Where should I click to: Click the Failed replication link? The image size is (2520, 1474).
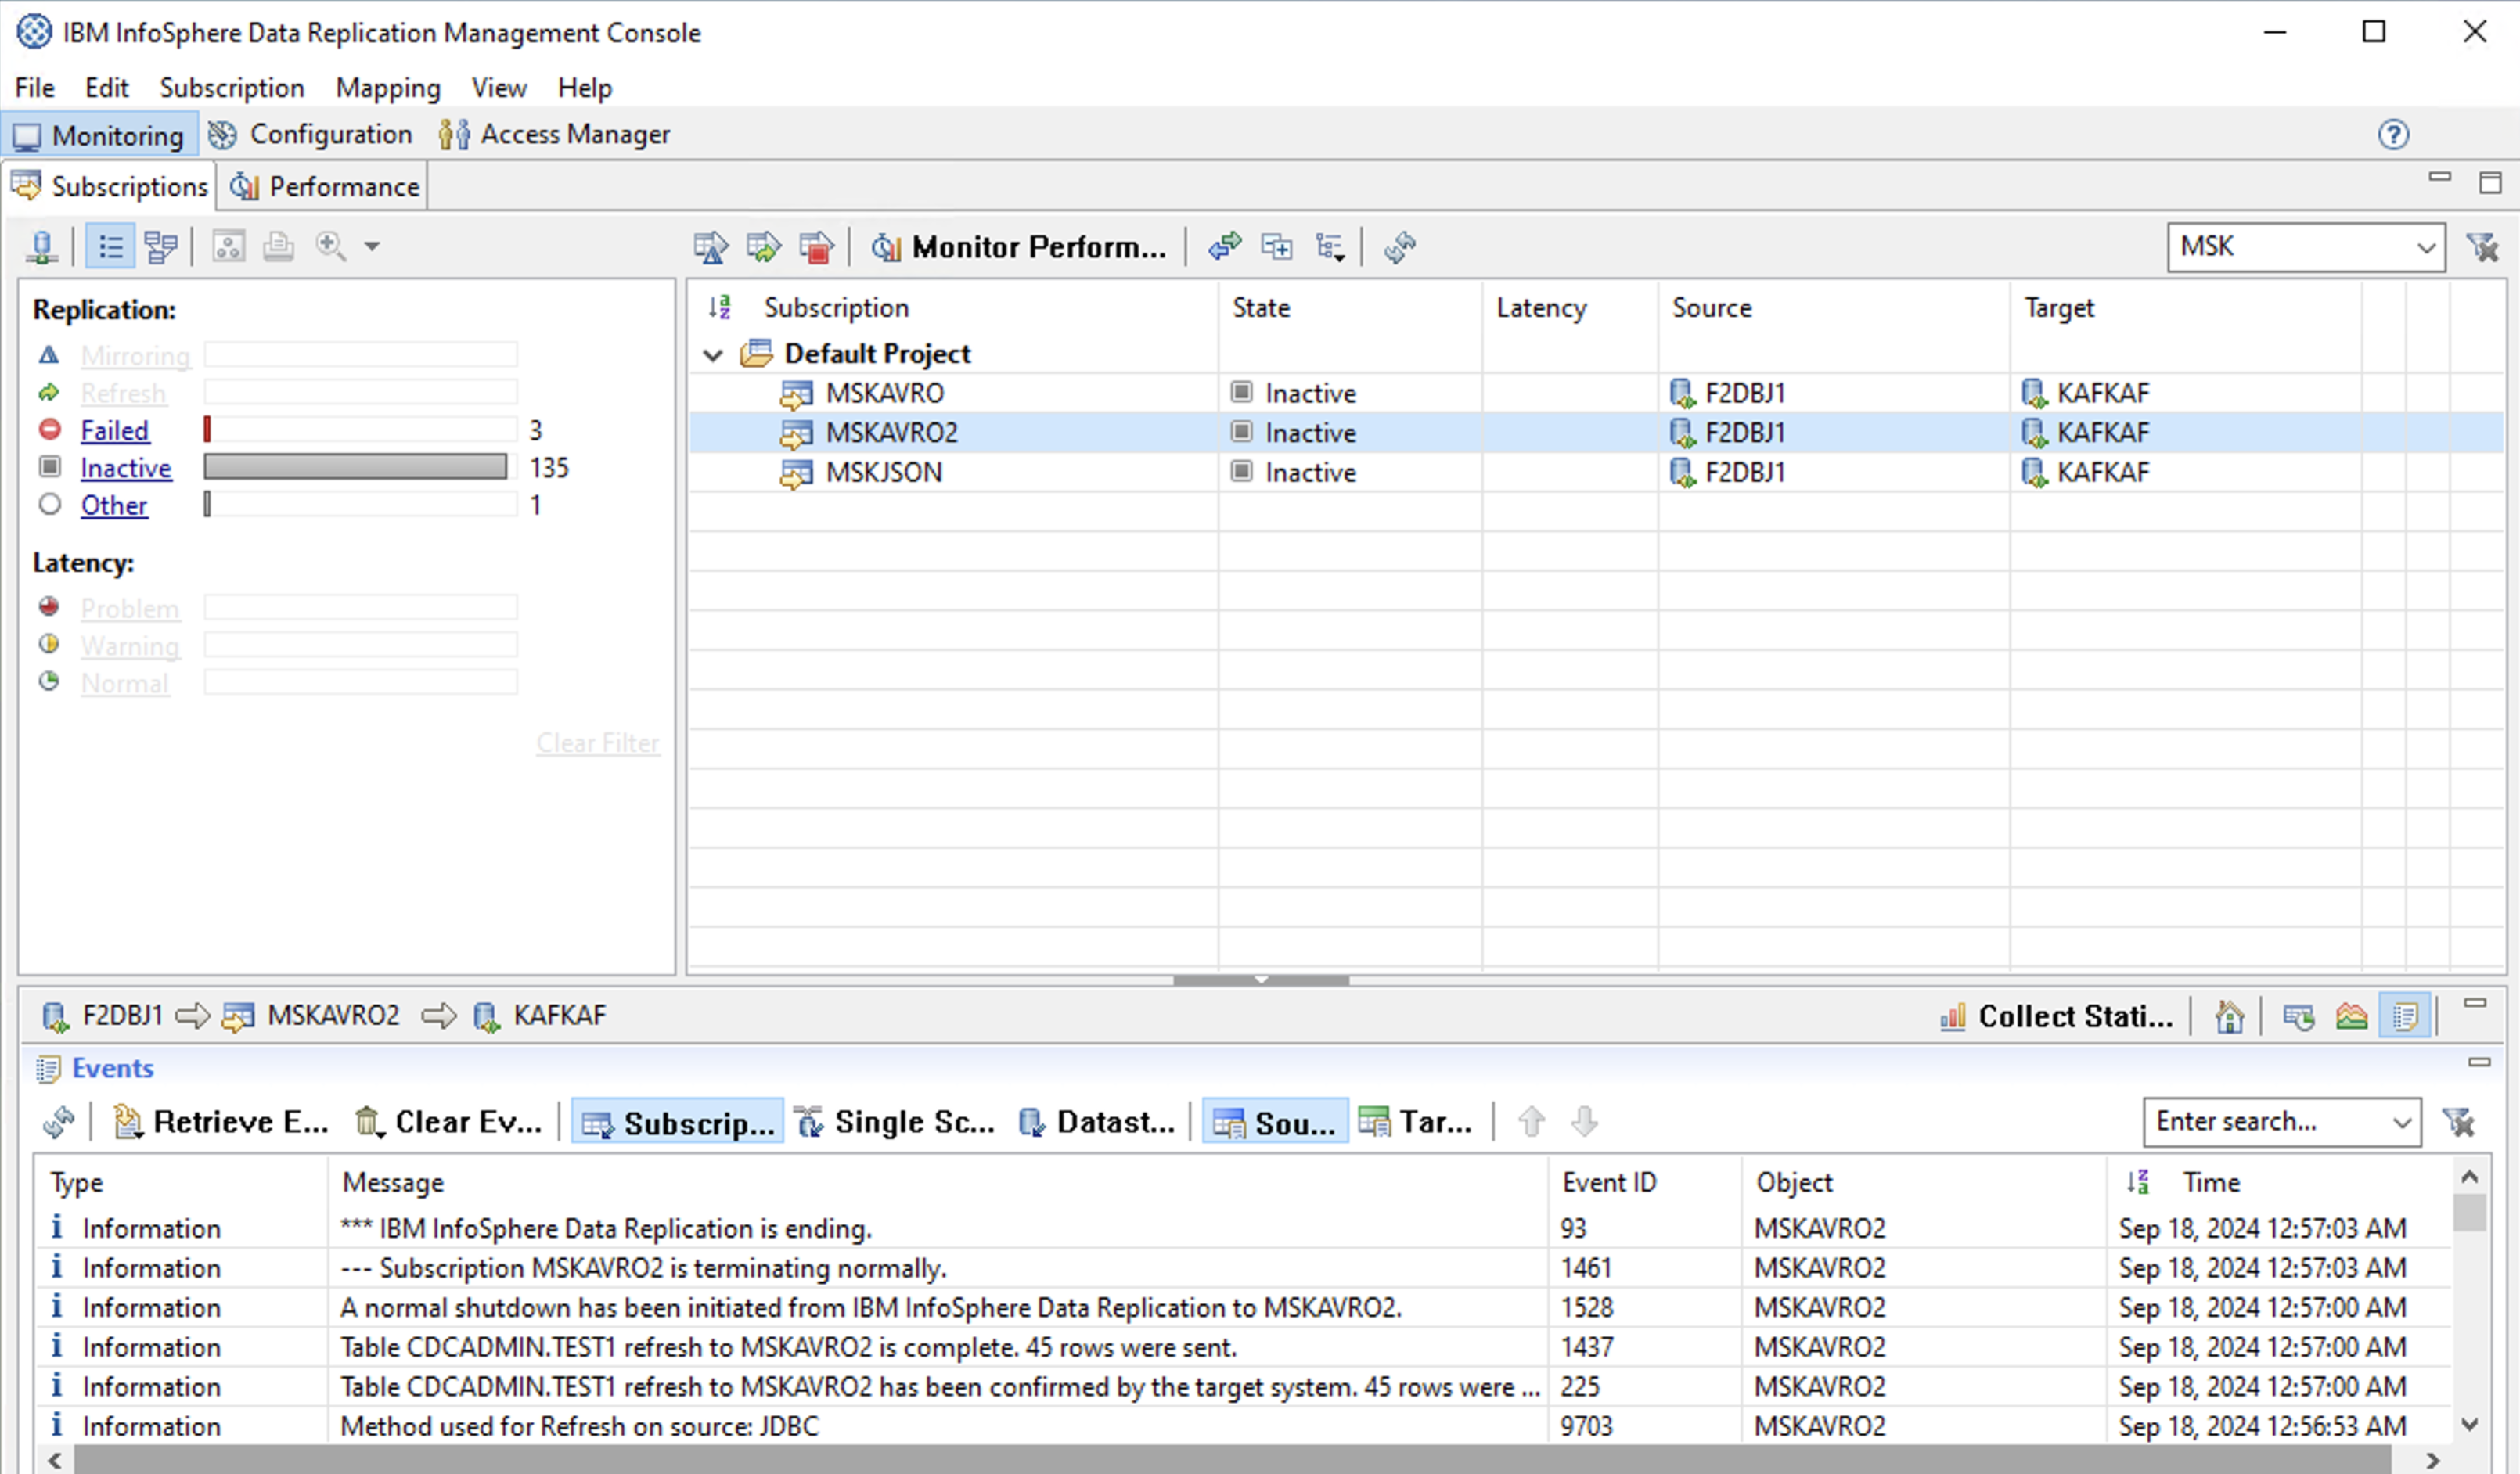pyautogui.click(x=115, y=431)
